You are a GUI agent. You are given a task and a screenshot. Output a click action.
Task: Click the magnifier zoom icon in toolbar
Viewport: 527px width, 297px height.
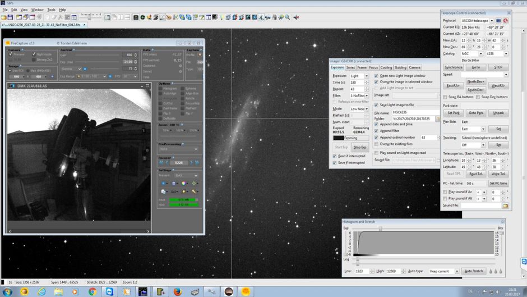click(x=288, y=17)
